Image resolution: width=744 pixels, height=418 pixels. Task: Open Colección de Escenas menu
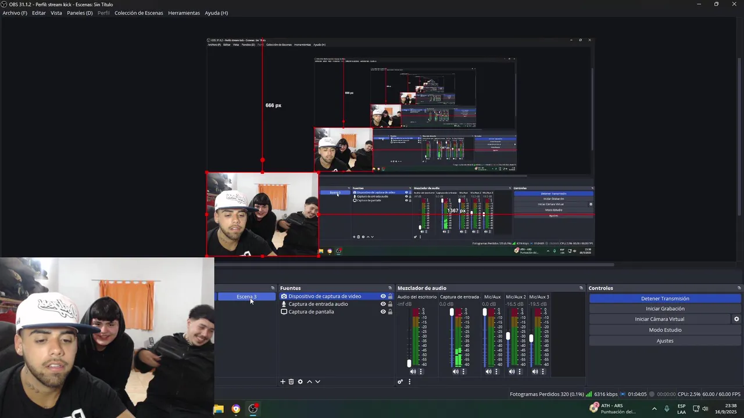pos(138,13)
